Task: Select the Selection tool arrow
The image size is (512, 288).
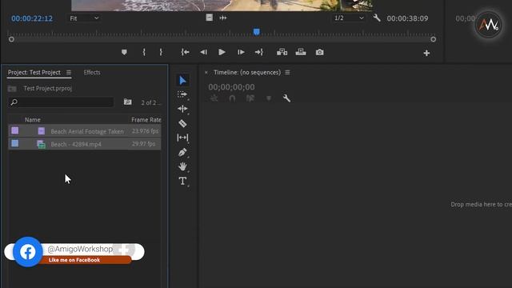Action: [x=182, y=80]
